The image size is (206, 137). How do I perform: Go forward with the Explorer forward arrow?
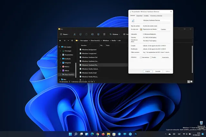click(64, 41)
